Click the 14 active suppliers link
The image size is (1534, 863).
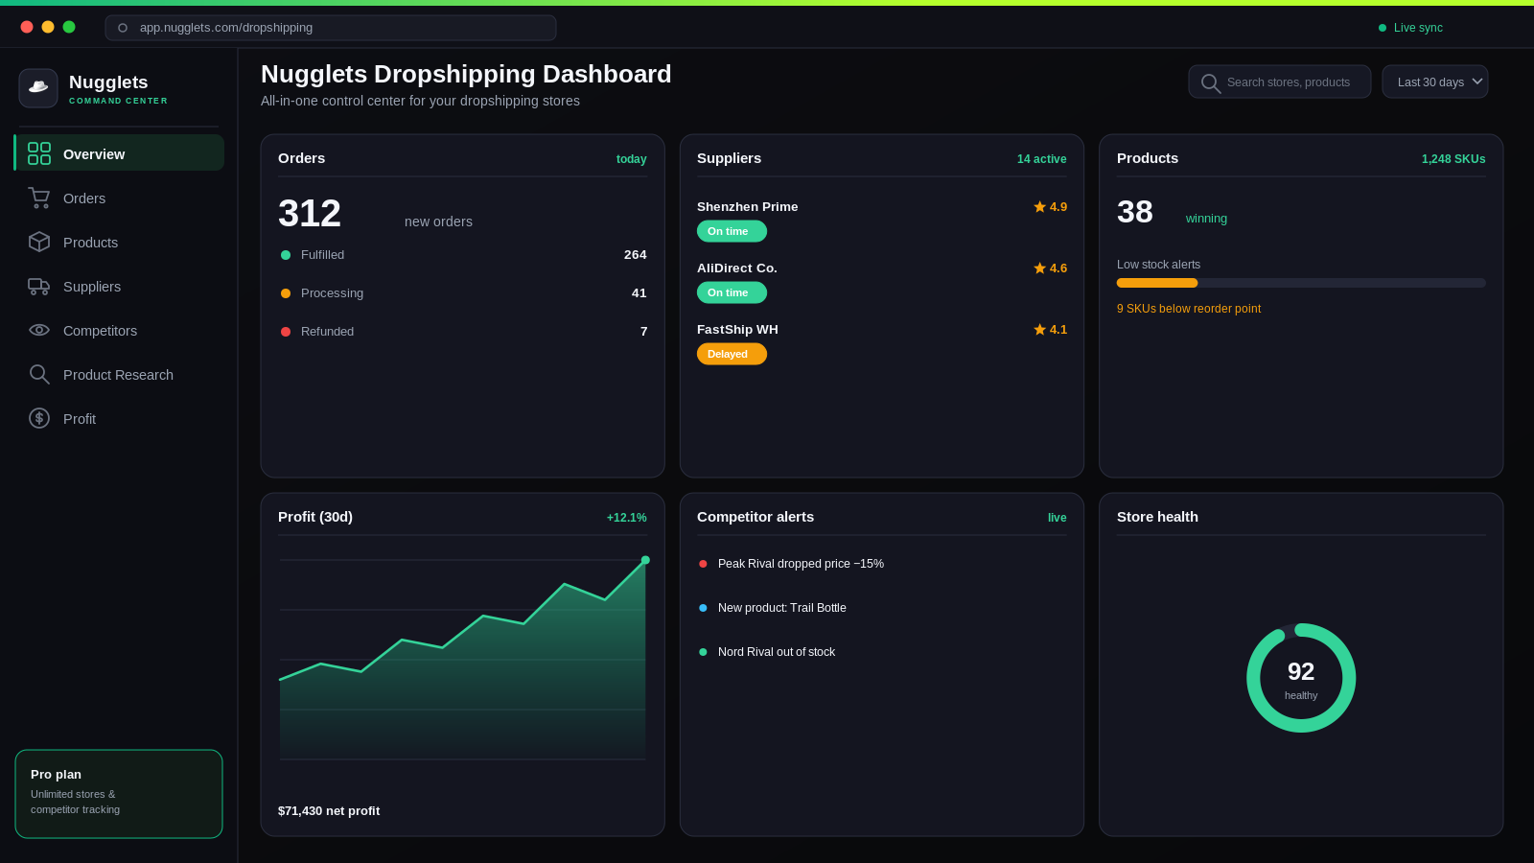pyautogui.click(x=1041, y=159)
